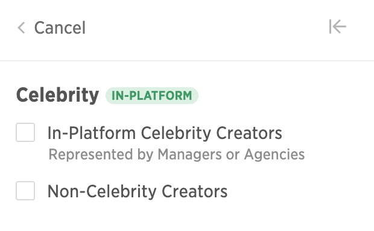374x231 pixels.
Task: Click the left arrow with vertical bar icon
Action: (x=338, y=26)
